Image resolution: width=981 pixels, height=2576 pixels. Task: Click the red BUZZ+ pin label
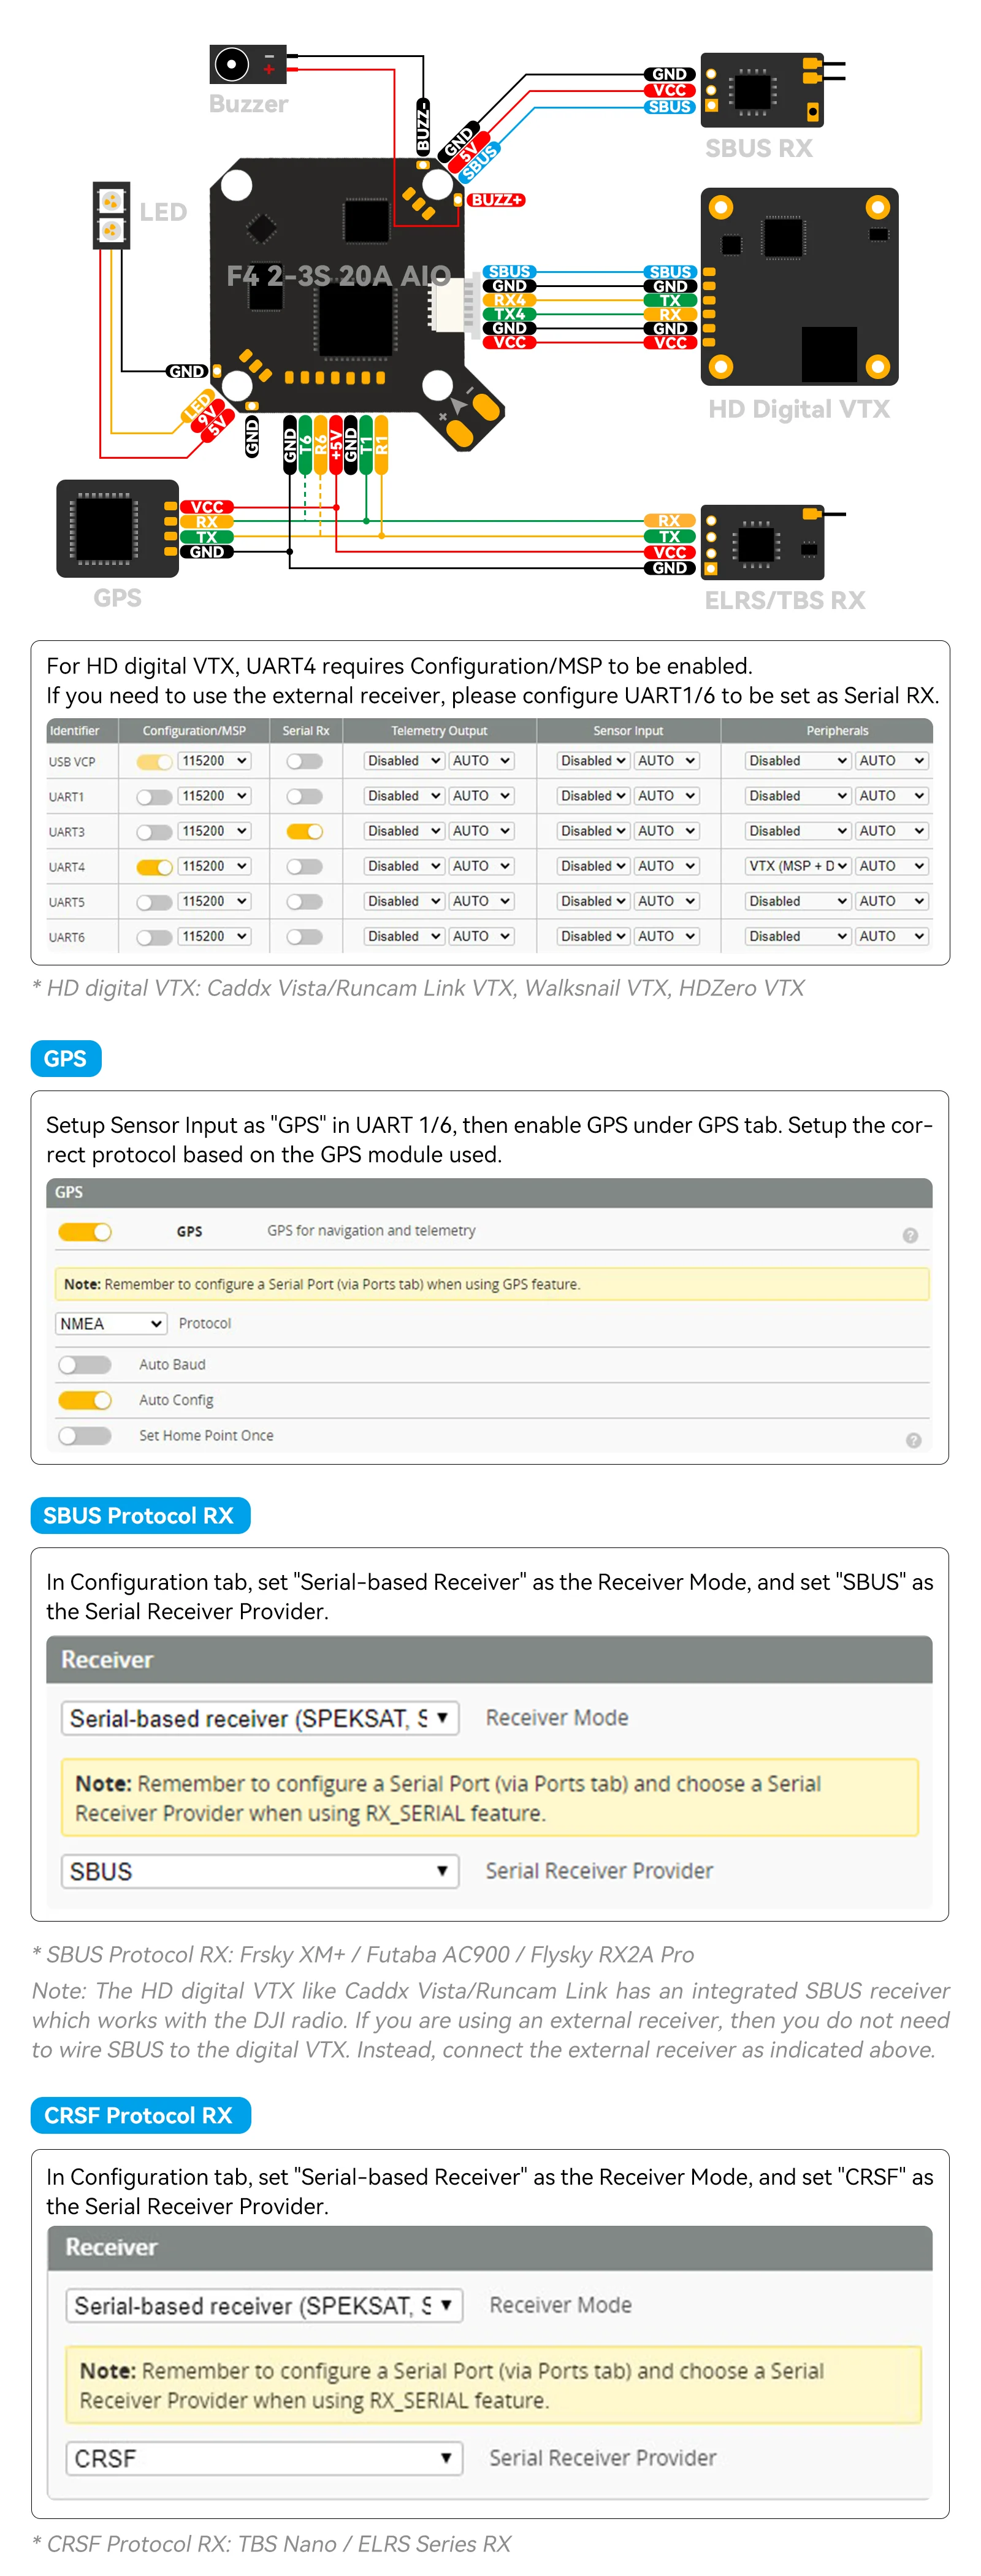[496, 200]
